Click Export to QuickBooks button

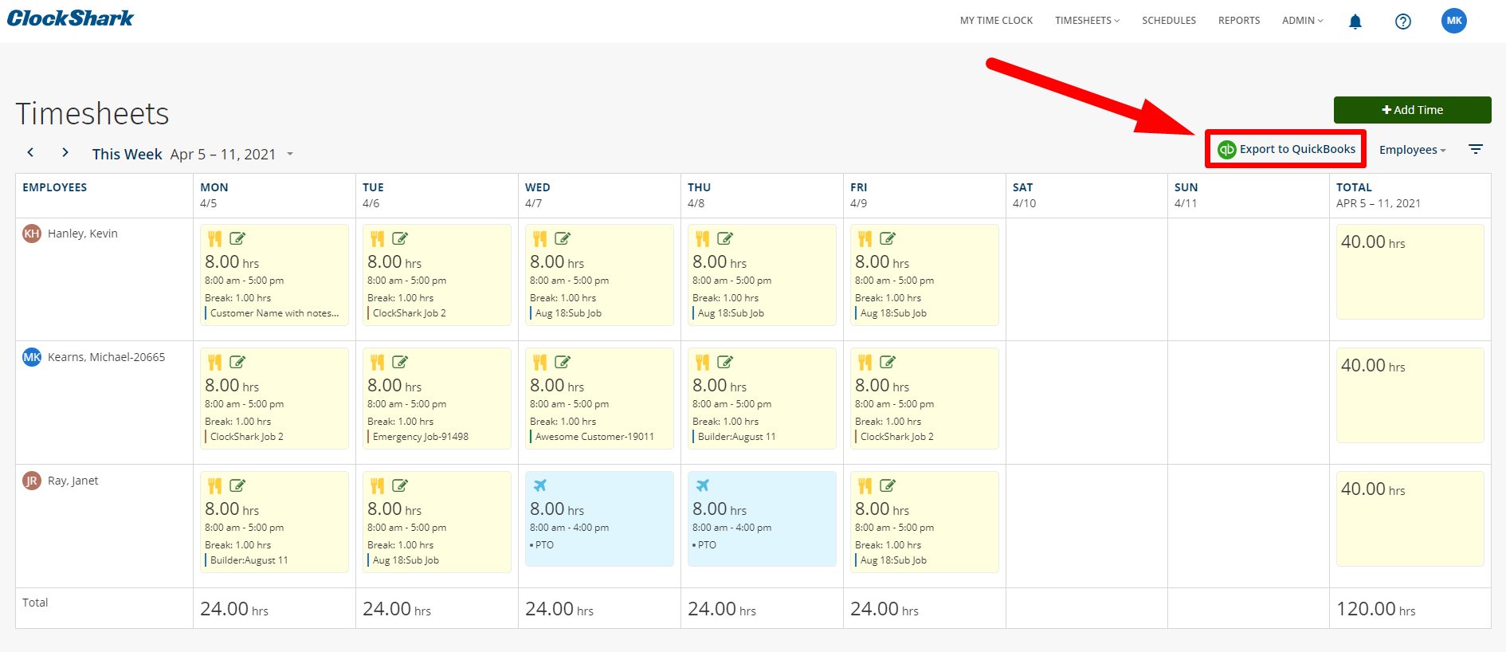[x=1286, y=149]
